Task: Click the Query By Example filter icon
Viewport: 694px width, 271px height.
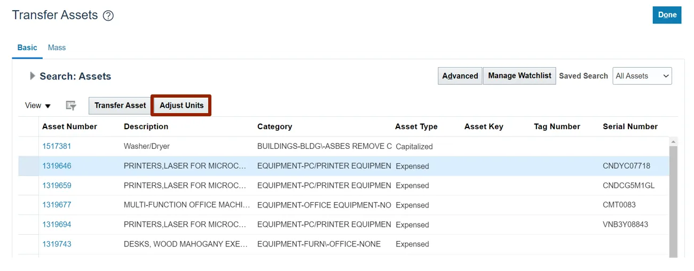Action: [x=71, y=106]
